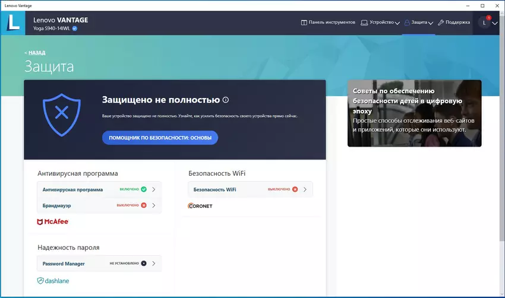
Task: Click the Dashlane logo
Action: 53,280
